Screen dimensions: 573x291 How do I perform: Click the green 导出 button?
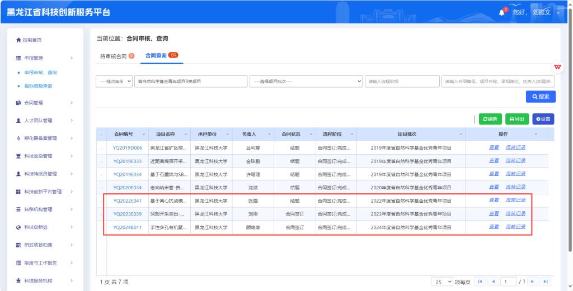517,119
